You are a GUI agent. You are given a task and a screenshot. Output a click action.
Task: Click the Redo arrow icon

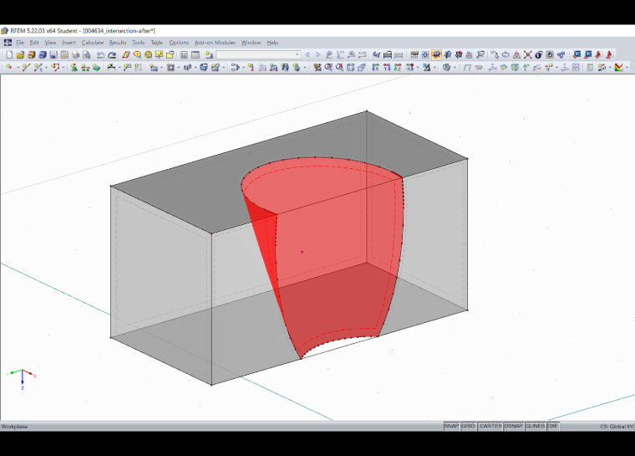point(112,54)
